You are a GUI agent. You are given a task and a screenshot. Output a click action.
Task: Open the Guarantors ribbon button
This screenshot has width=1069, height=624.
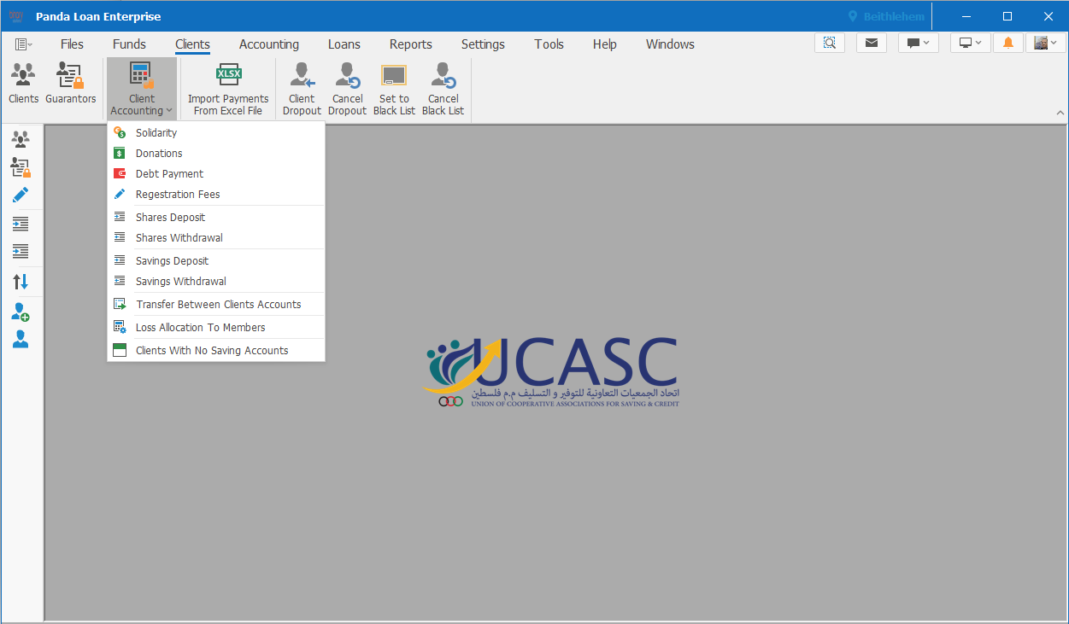coord(71,84)
